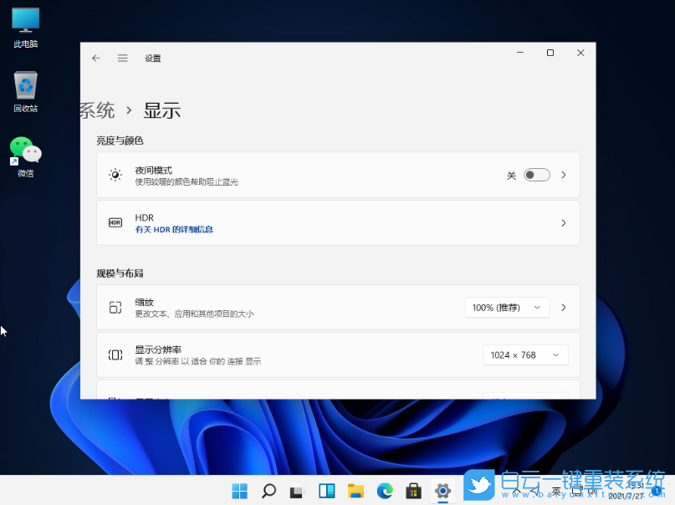Open Search from the taskbar
Image resolution: width=675 pixels, height=505 pixels.
(268, 491)
